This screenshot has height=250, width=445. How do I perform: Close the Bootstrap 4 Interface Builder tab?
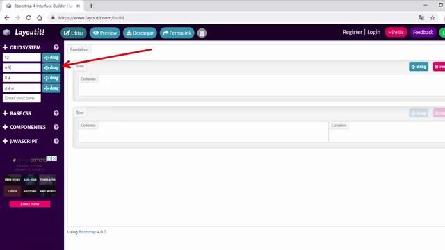(x=79, y=6)
